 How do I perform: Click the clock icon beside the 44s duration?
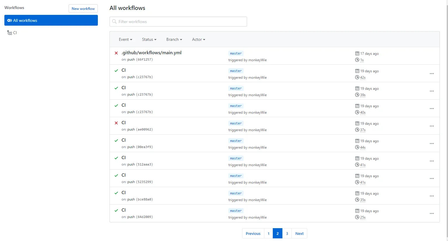[357, 147]
